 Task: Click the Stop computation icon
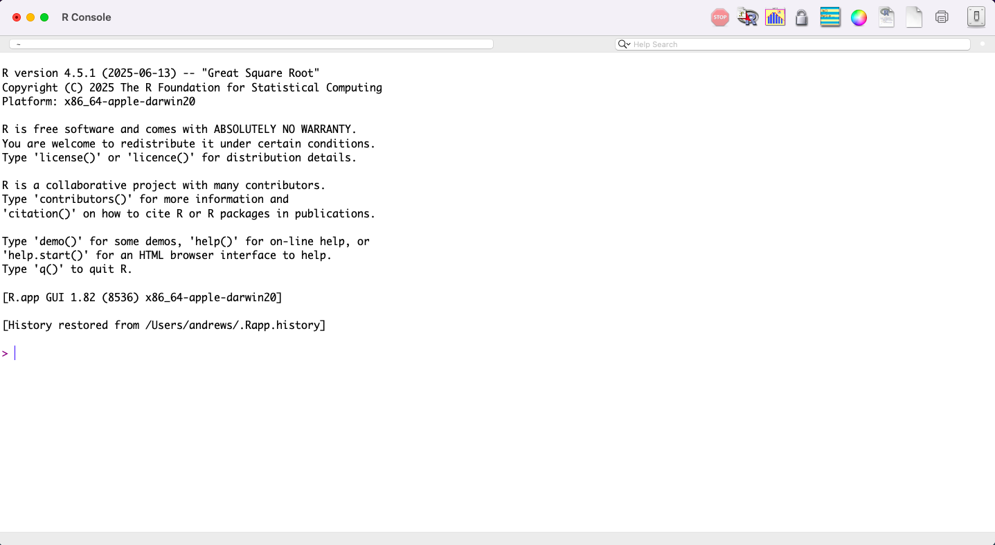[x=720, y=17]
